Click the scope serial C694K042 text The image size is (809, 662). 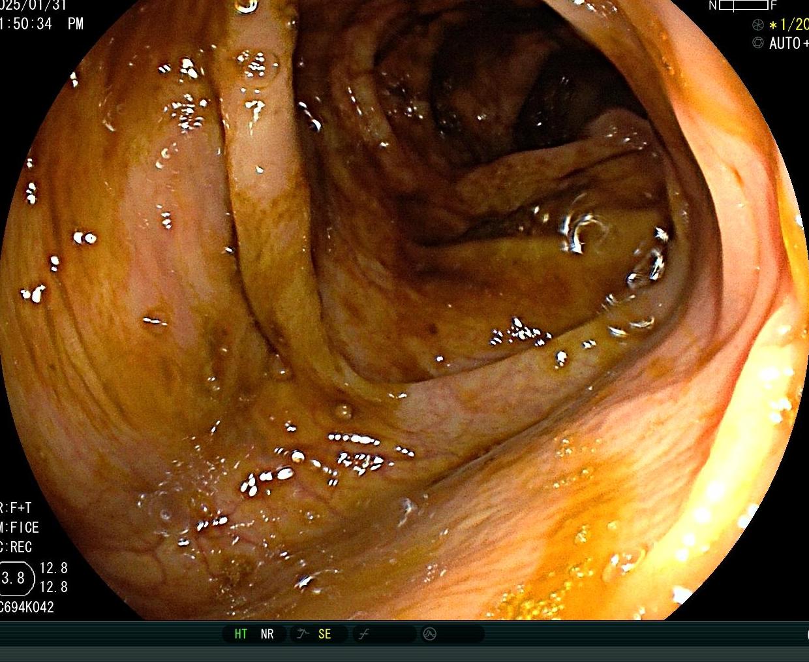[x=26, y=607]
